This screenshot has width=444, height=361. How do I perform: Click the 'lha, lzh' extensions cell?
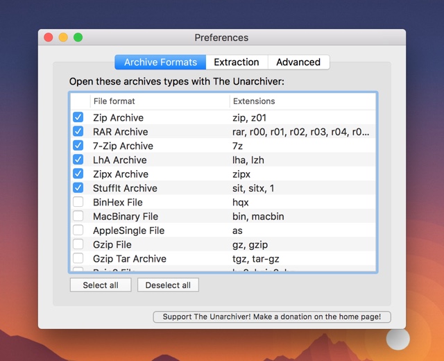pos(248,160)
